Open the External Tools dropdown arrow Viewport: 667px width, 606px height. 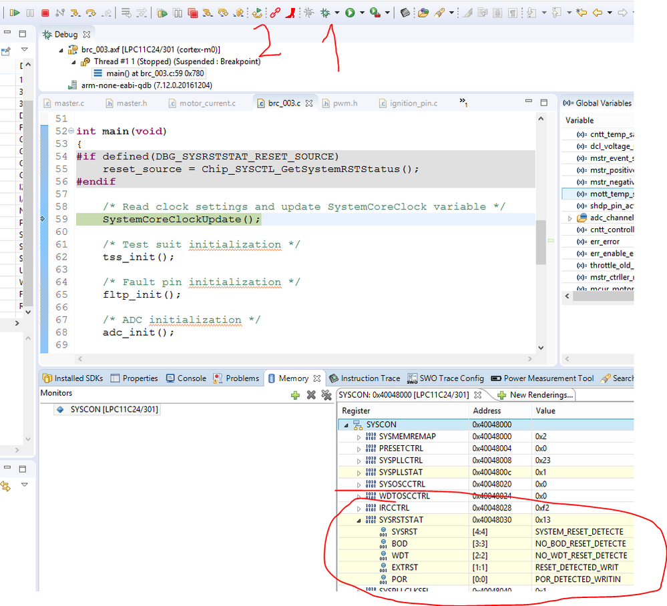click(387, 13)
